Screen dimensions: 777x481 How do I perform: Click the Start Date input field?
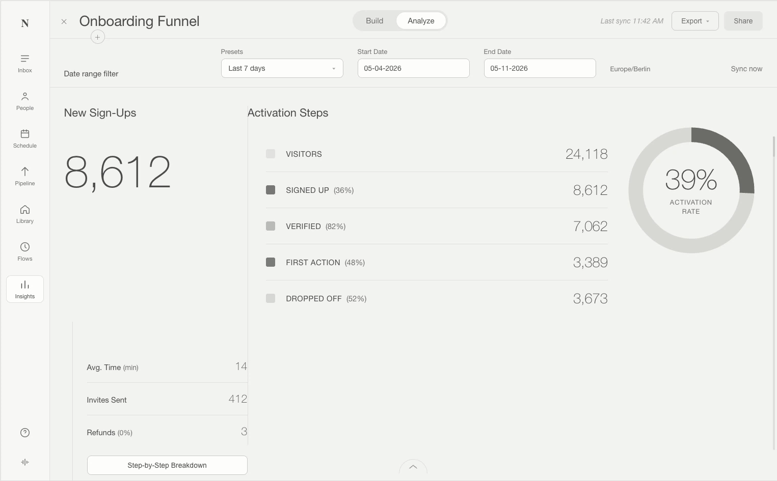point(413,68)
